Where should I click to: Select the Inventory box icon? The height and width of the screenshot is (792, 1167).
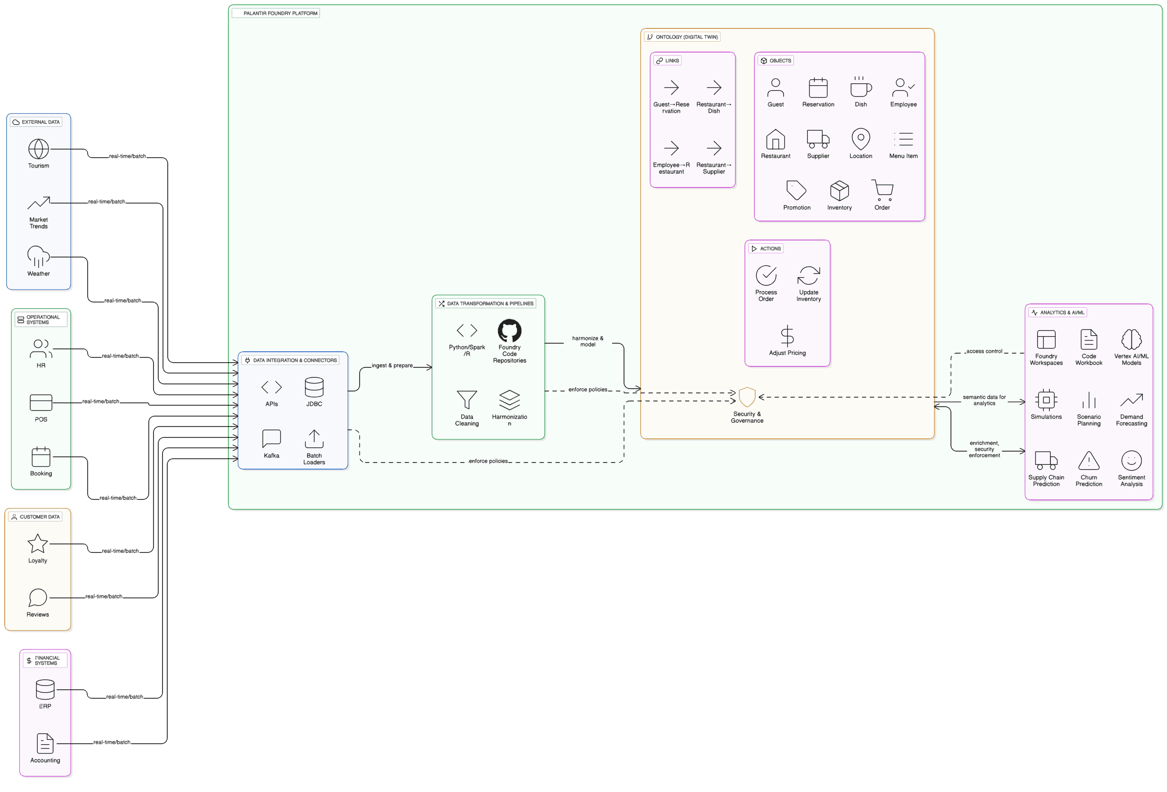point(839,191)
